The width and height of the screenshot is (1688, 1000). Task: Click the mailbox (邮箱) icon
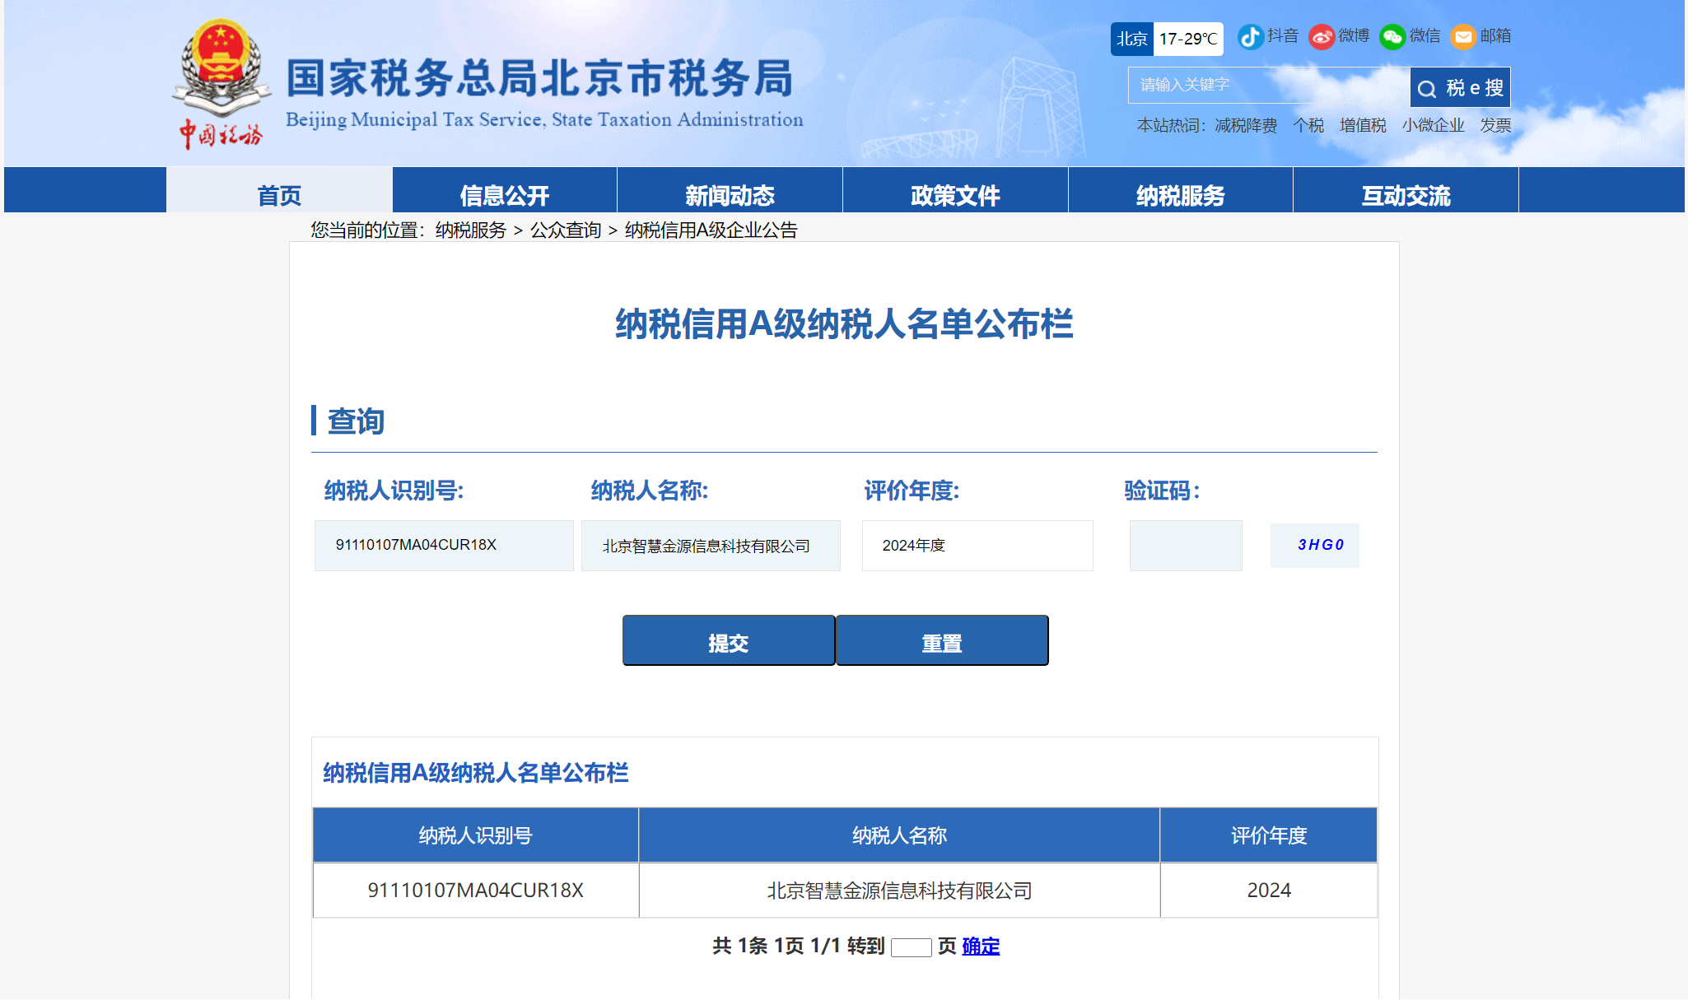click(x=1463, y=37)
